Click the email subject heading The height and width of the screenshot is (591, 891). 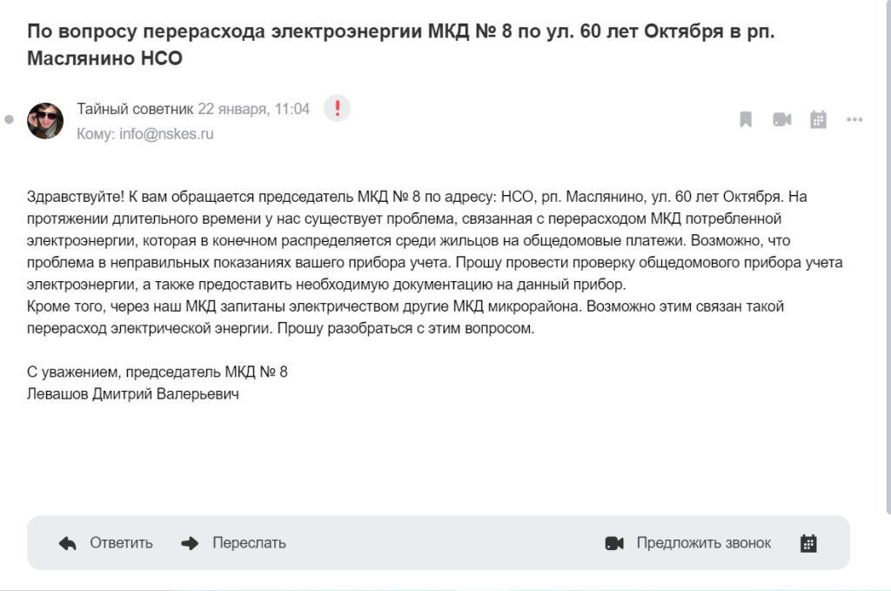[400, 45]
